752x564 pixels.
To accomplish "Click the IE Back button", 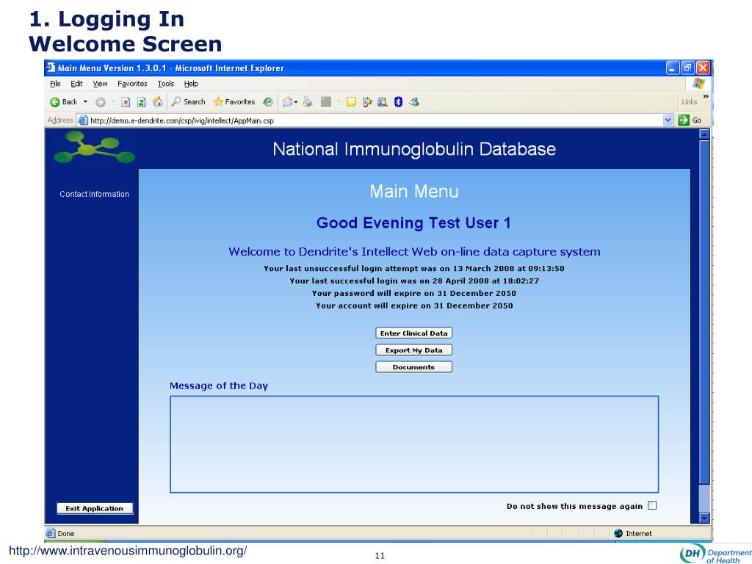I will click(64, 101).
